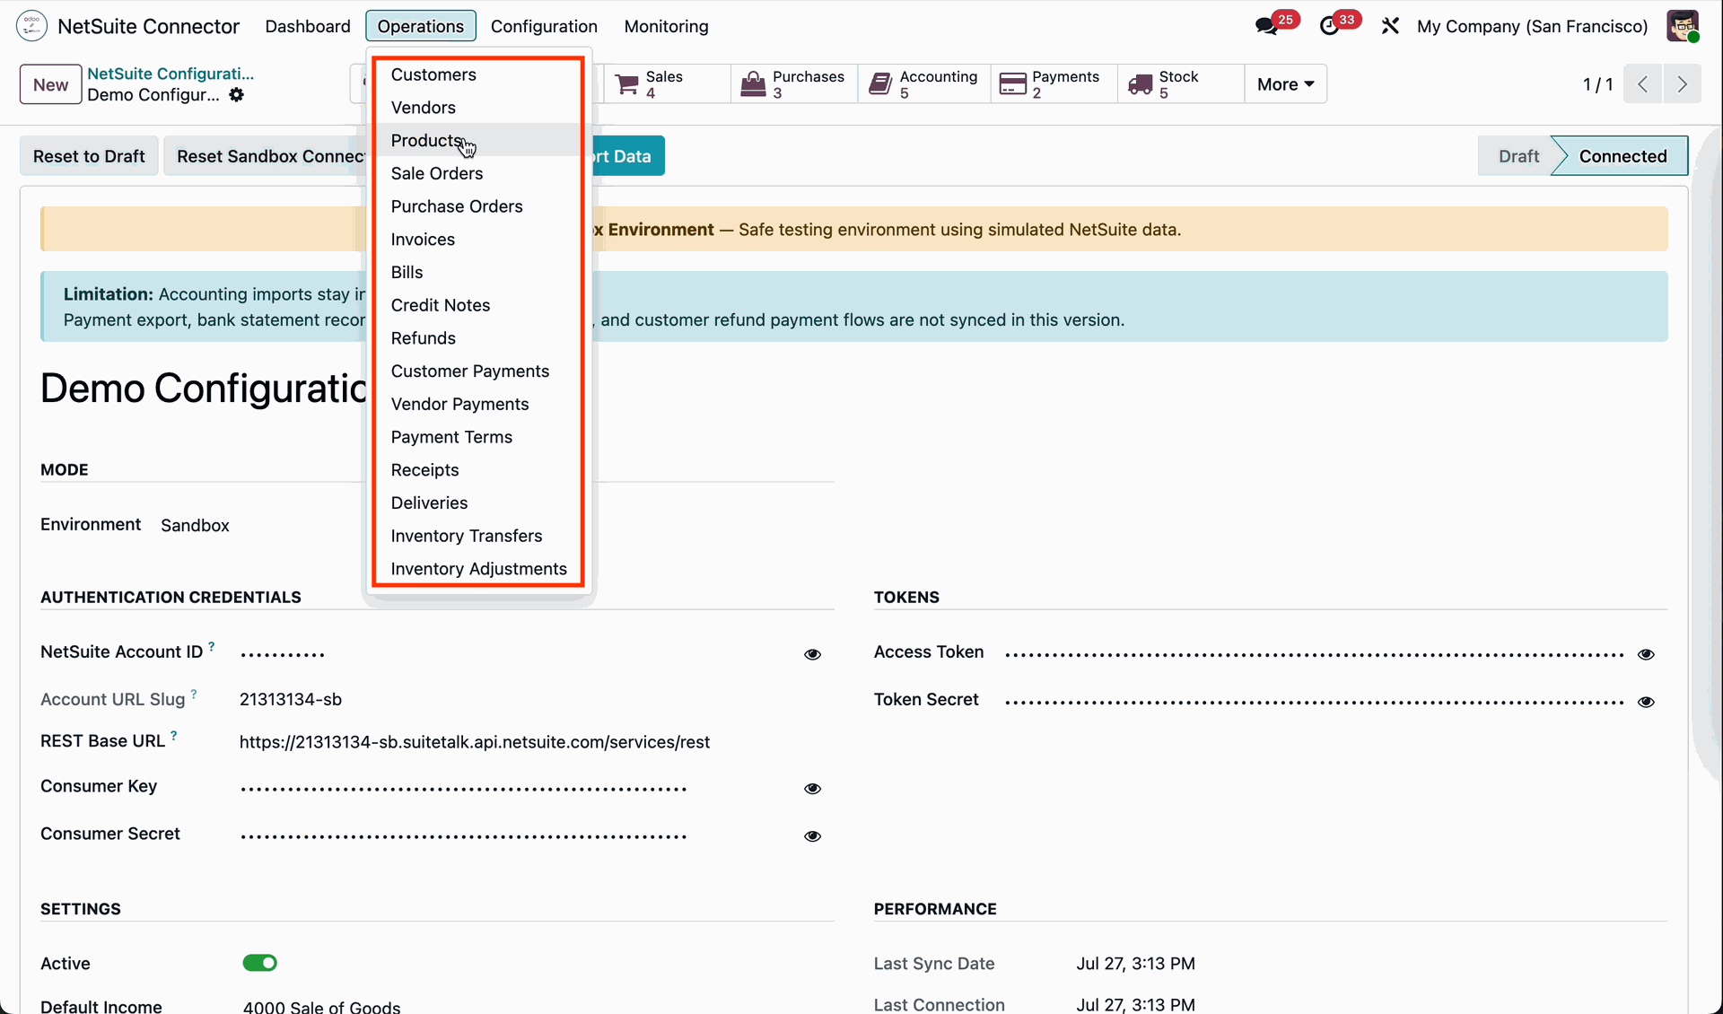Open the Accounting stat button
Image resolution: width=1723 pixels, height=1014 pixels.
(x=924, y=83)
